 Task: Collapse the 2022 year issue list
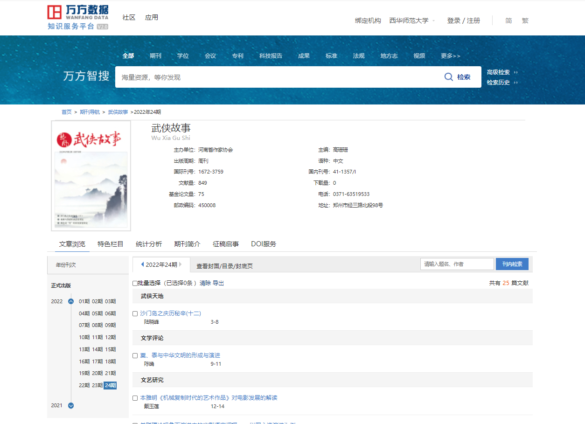pos(71,301)
